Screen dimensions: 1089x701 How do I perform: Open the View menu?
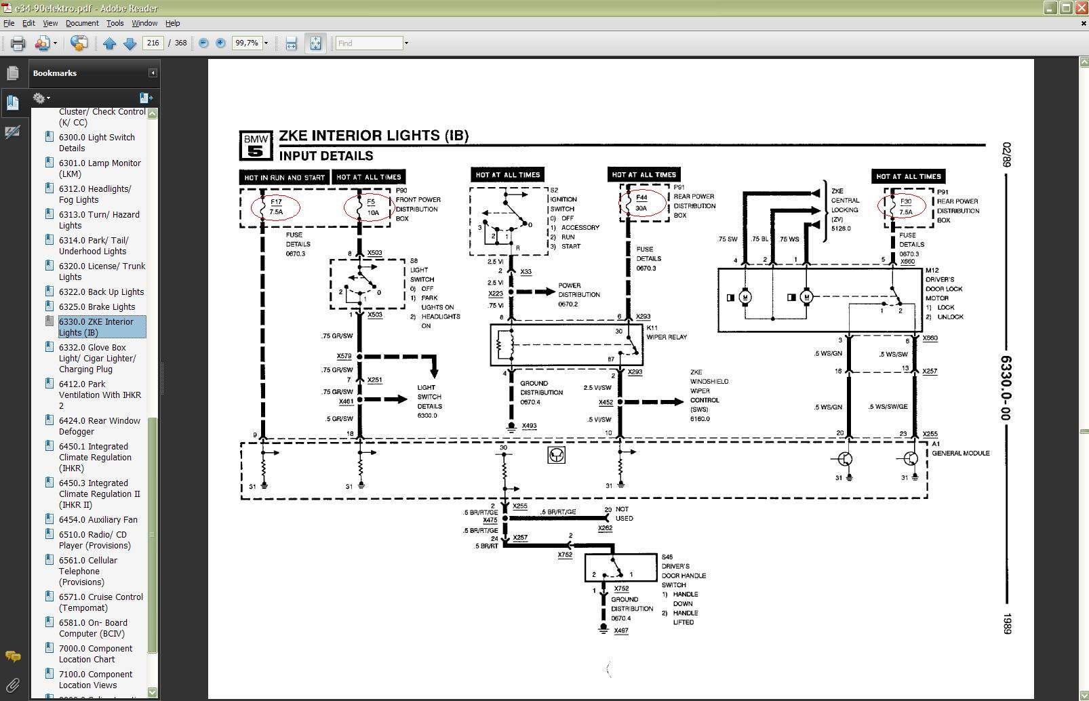[50, 23]
